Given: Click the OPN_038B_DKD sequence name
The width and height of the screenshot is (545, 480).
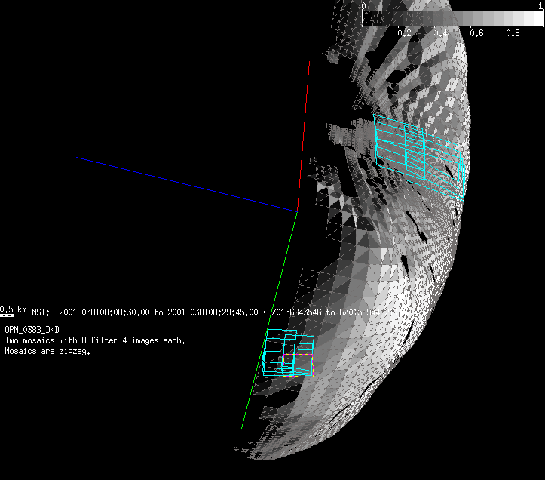Looking at the screenshot, I should pyautogui.click(x=32, y=330).
